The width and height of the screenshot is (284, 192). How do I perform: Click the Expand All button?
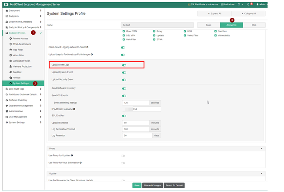214,13
